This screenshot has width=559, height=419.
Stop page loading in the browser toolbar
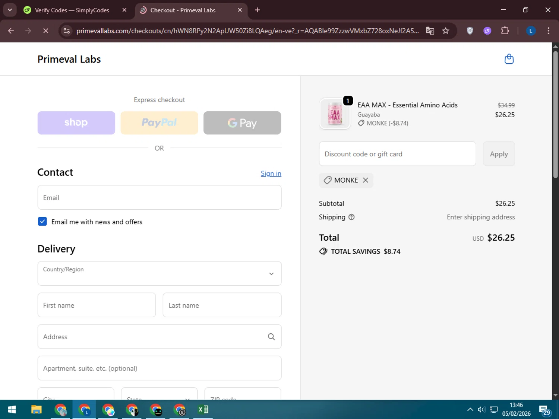46,31
